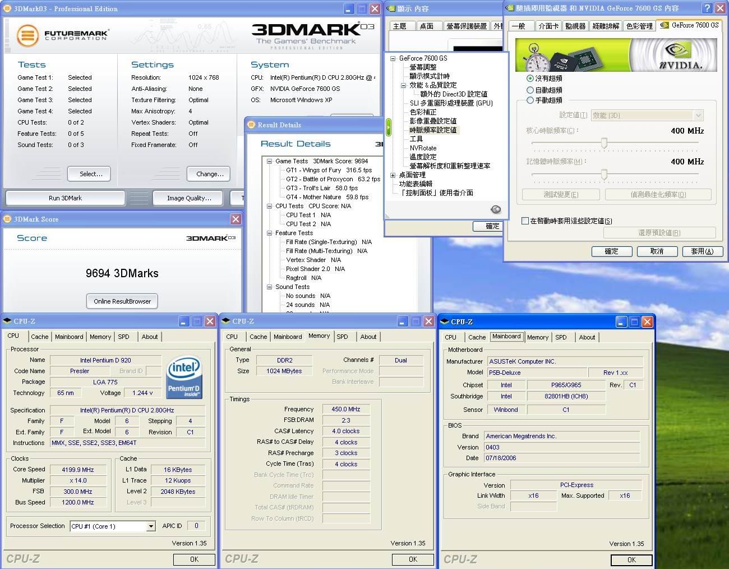
Task: Click the 3DMark Score window title icon
Action: click(x=7, y=219)
